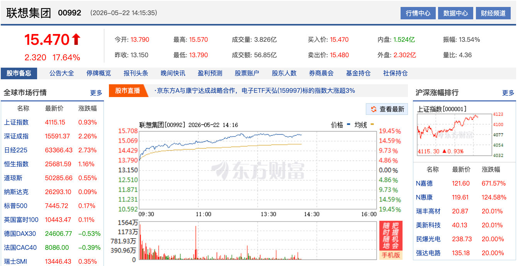Open the 美新科技 stock link

click(428, 225)
